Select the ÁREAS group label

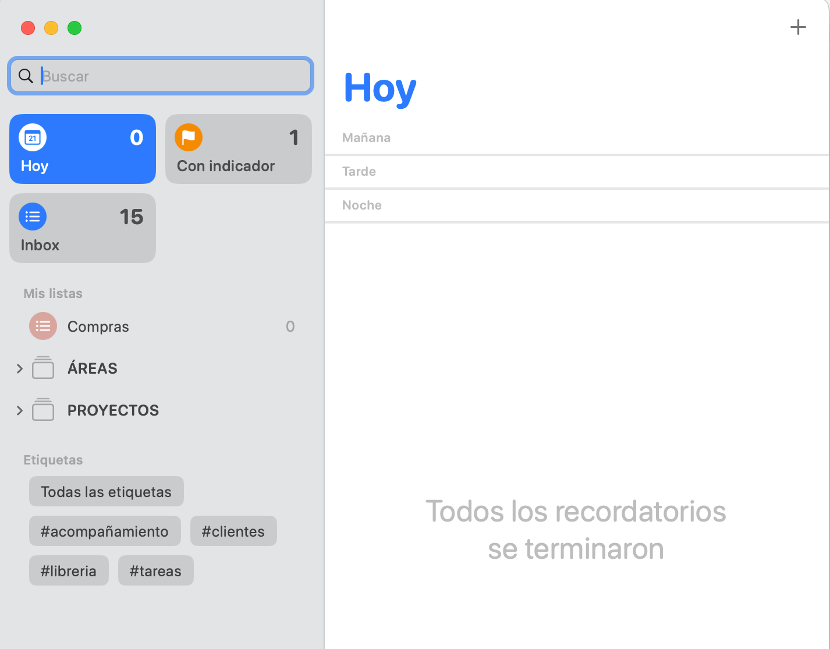pos(93,368)
